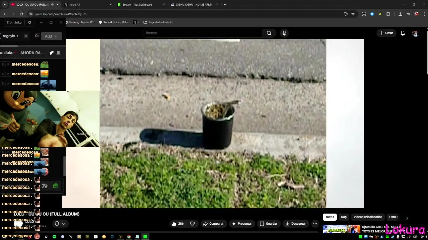
Task: Open the viewer list person icon
Action: (59, 53)
